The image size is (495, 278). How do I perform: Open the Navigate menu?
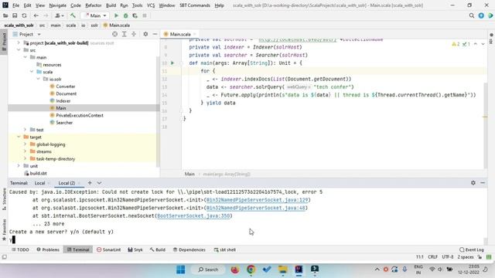pos(58,5)
